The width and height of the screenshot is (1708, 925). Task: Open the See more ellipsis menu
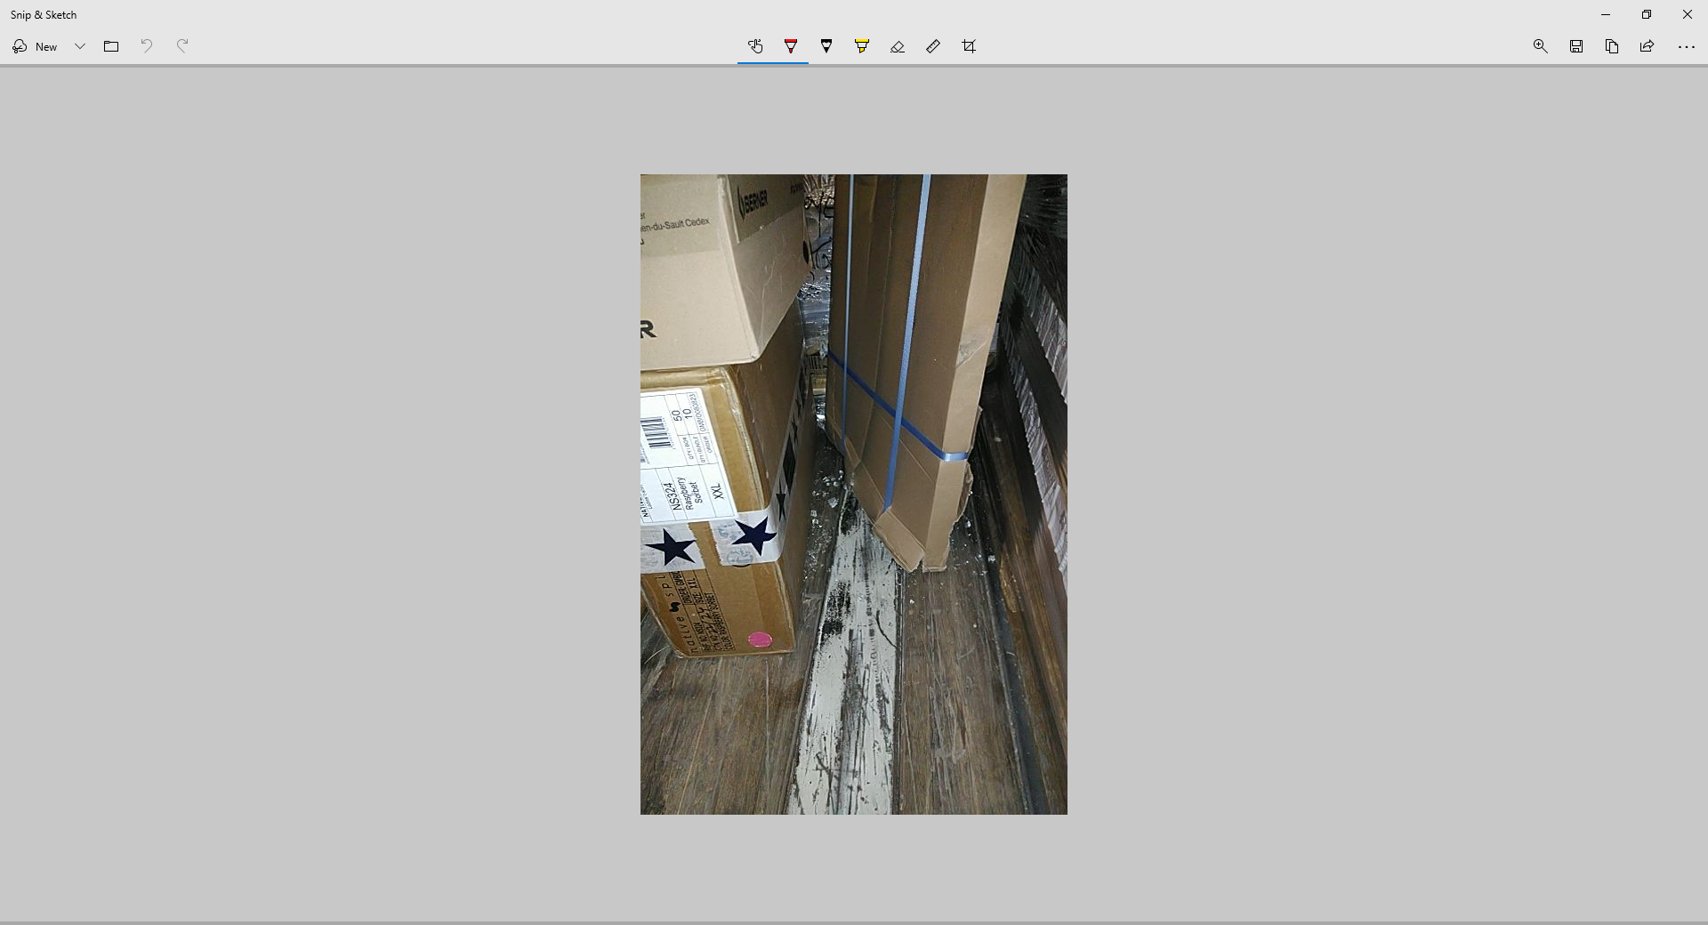tap(1686, 46)
